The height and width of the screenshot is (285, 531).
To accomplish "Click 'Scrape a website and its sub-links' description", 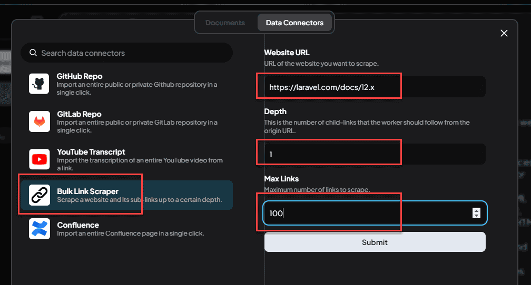I will coord(140,200).
